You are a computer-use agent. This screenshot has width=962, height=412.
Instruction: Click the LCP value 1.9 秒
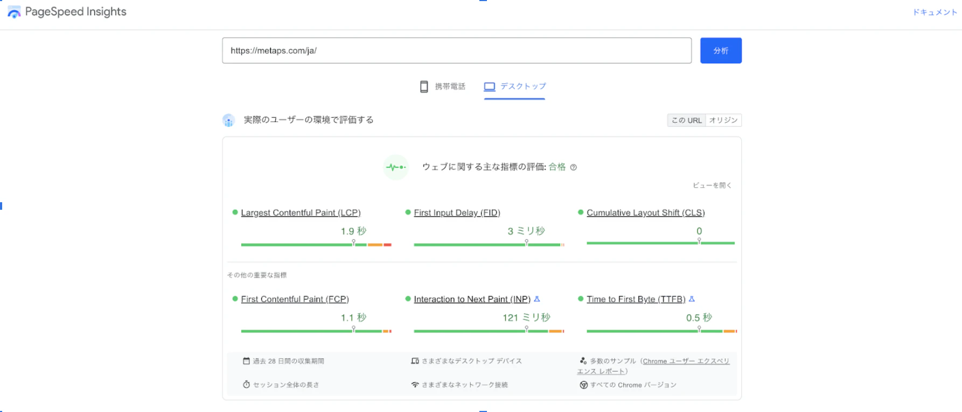coord(353,231)
